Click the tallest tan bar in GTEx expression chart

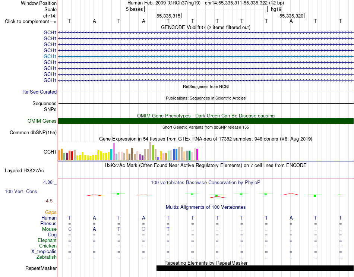point(151,151)
